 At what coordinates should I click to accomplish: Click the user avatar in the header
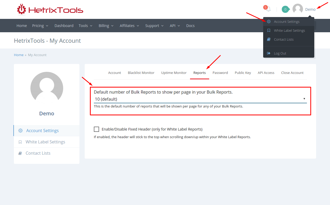pos(298,9)
